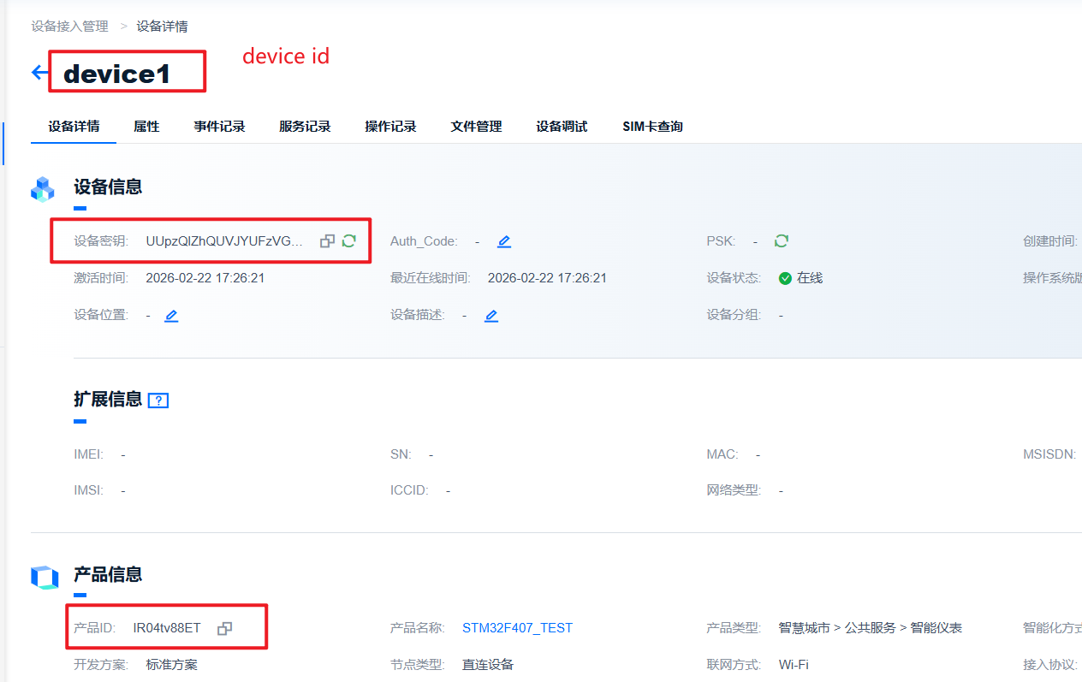Switch to the 服务记录 tab
1082x682 pixels.
click(305, 127)
